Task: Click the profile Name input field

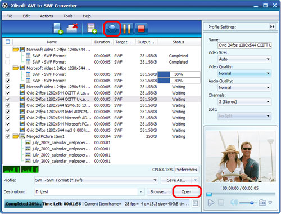Action: (x=244, y=45)
